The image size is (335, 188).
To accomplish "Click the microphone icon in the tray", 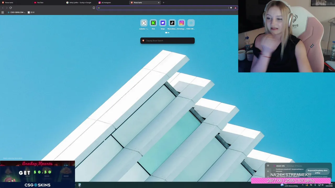I will tap(315, 185).
